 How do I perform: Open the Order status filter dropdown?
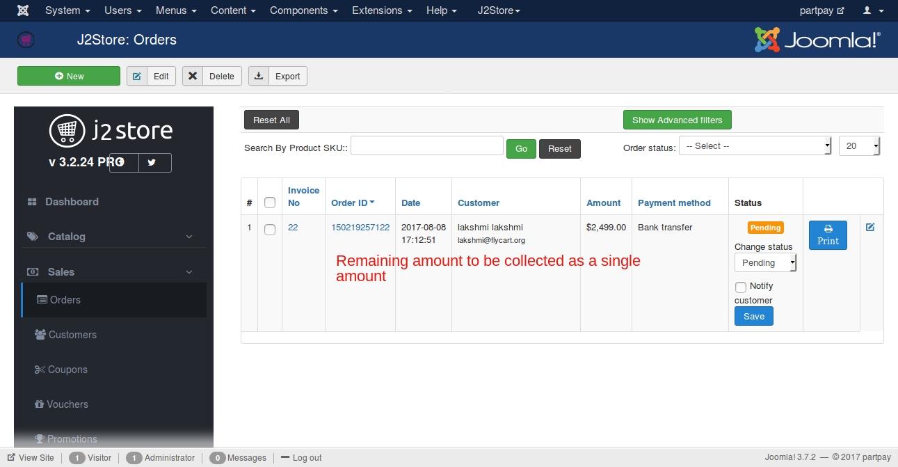point(755,146)
